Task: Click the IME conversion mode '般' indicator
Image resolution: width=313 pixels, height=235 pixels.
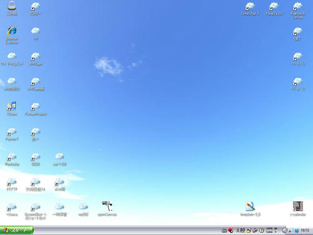Action: coord(242,231)
